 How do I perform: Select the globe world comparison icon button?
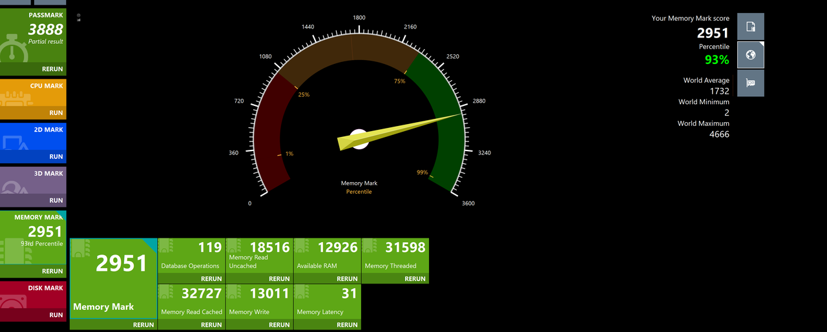pos(751,55)
